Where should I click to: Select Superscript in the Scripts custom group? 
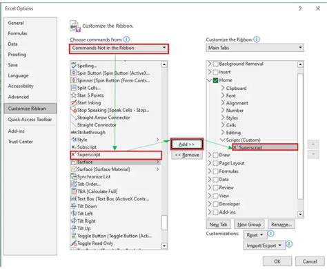coord(265,147)
